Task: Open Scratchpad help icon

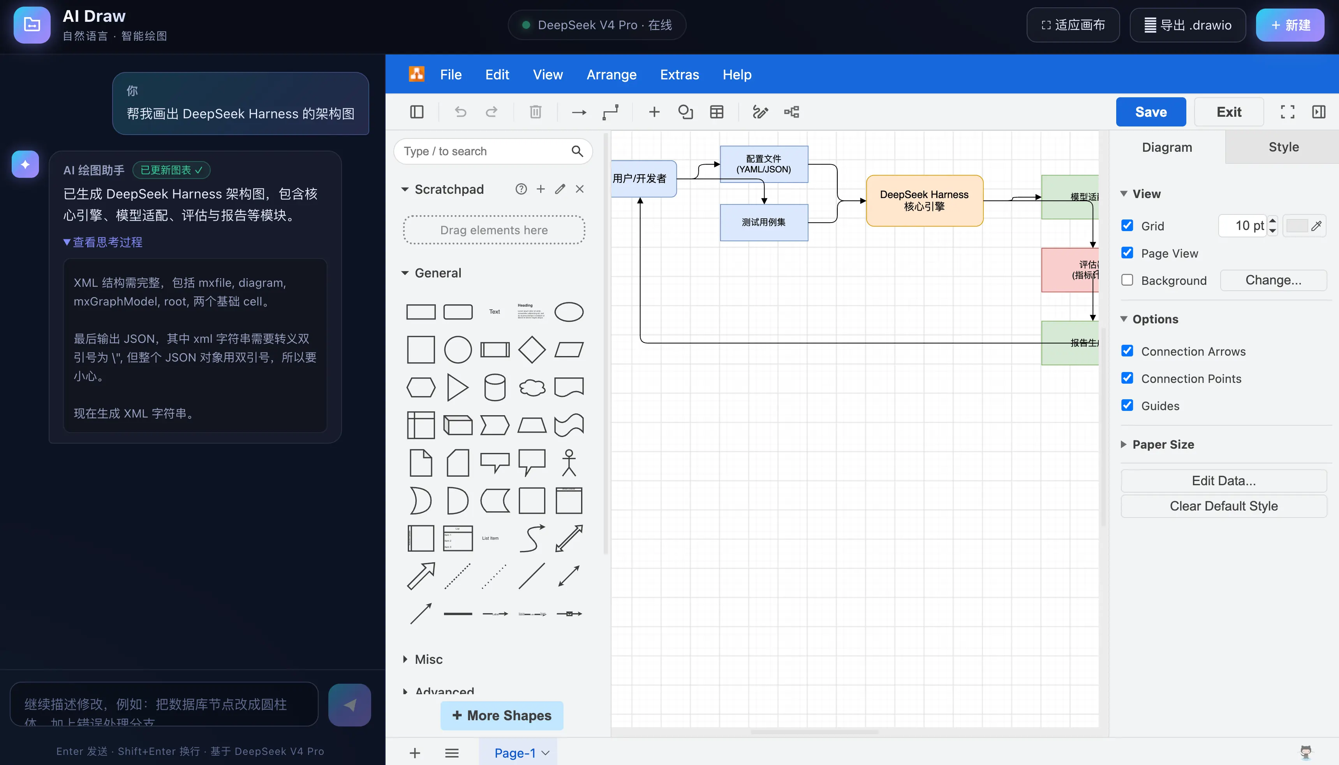Action: [x=521, y=189]
